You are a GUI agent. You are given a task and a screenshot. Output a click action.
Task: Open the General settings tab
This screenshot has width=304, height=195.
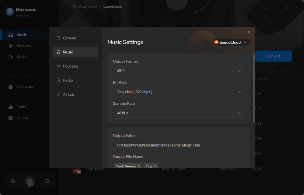[x=75, y=38]
